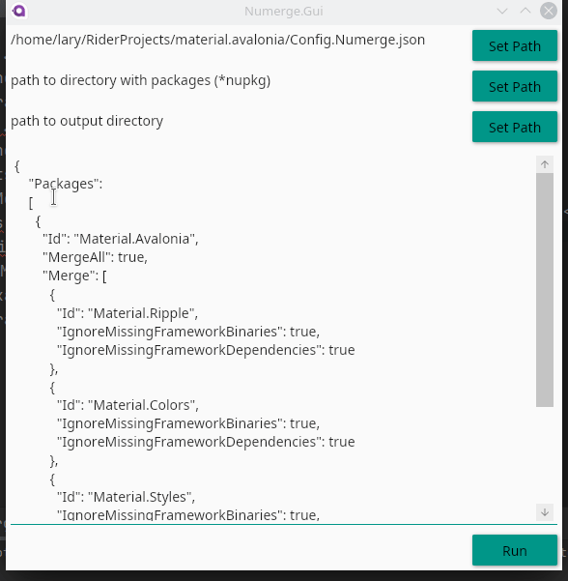Click the Avalonia app icon in title bar
Screen dimensions: 568x581
[x=19, y=11]
